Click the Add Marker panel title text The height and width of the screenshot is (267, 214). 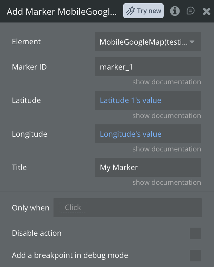click(62, 11)
